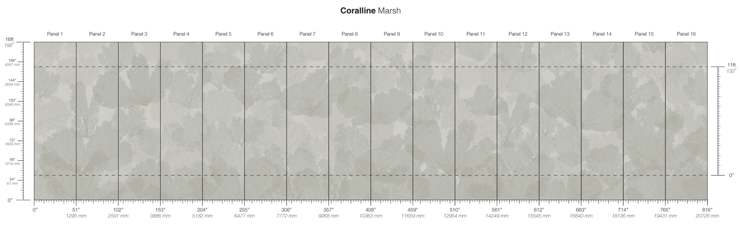
Task: Click the 816″ width label
Action: tap(707, 210)
